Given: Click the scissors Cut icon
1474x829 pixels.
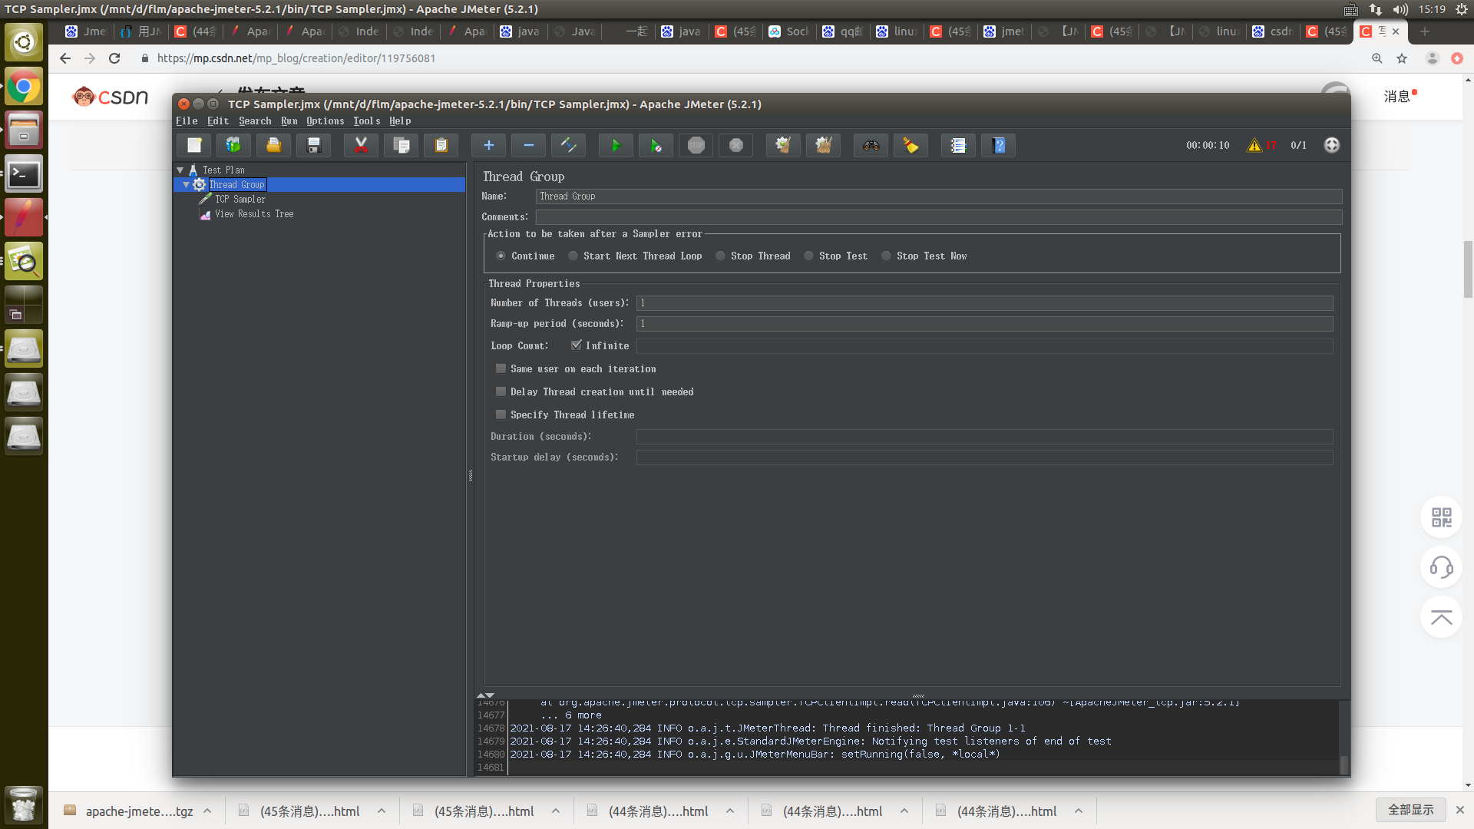Looking at the screenshot, I should [361, 145].
